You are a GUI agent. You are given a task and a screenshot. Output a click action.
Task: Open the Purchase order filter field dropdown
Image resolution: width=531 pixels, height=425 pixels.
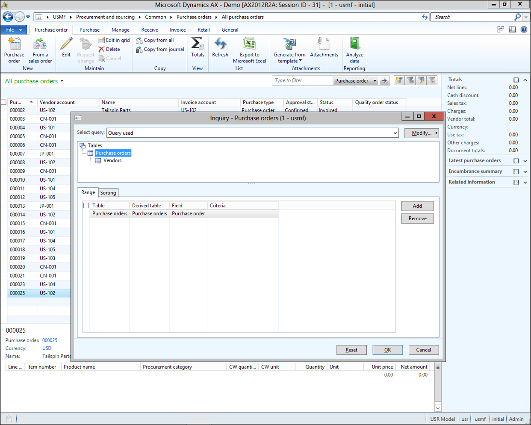(x=375, y=81)
